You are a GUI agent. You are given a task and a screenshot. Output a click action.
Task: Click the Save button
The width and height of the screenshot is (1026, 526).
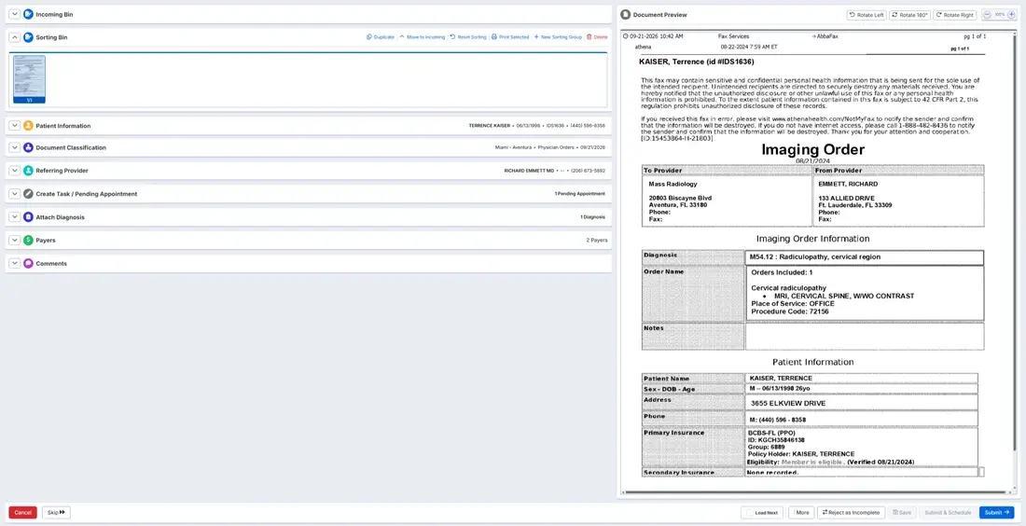click(902, 513)
